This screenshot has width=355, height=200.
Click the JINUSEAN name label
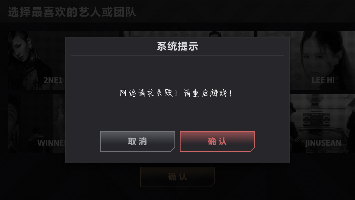point(323,143)
